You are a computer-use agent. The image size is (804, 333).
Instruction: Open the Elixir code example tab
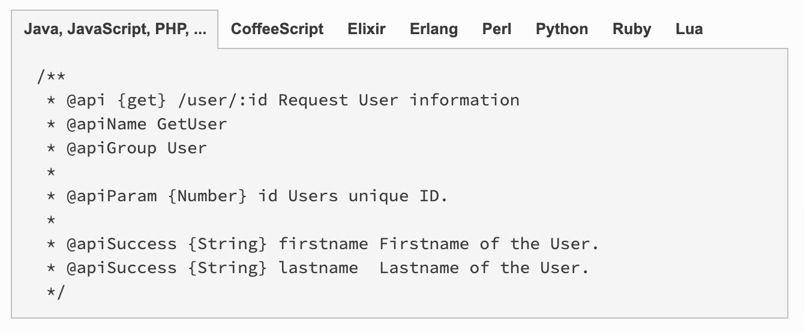click(x=367, y=29)
